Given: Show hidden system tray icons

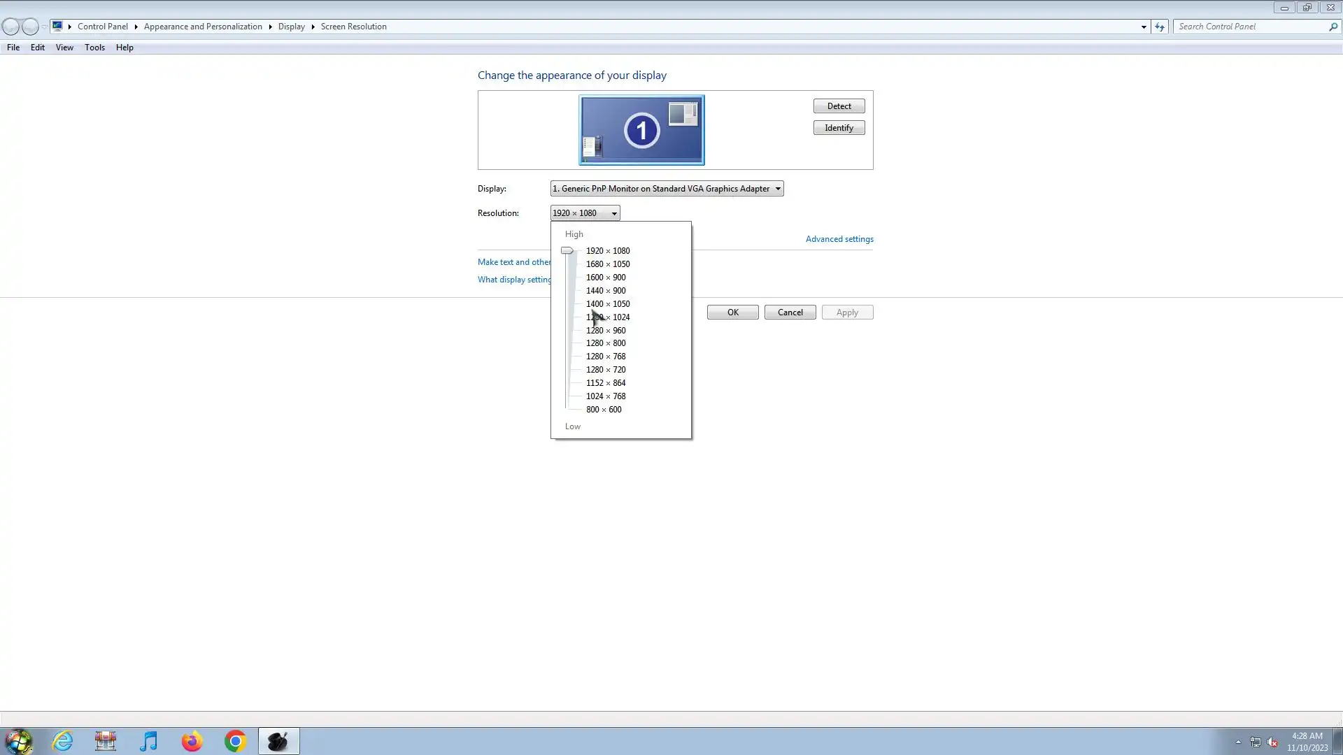Looking at the screenshot, I should 1238,742.
